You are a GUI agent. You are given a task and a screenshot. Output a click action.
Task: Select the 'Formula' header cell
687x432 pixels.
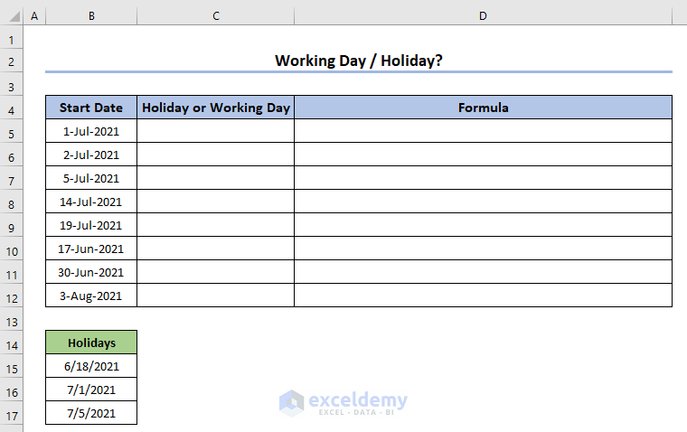pos(483,108)
